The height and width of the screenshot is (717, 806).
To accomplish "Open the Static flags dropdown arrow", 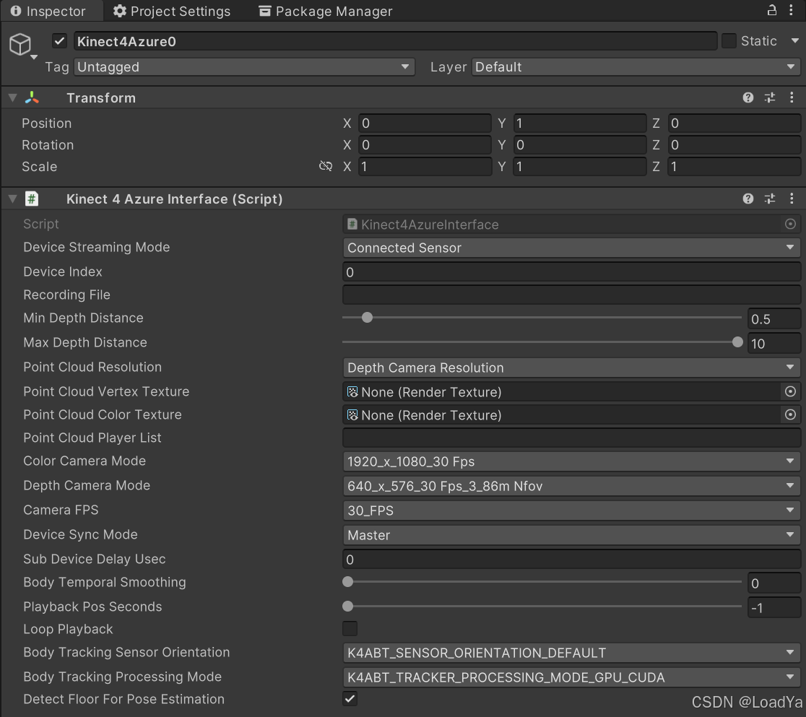I will (794, 40).
